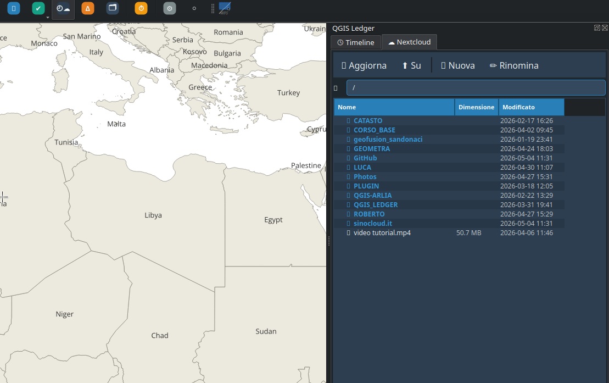This screenshot has height=383, width=609.
Task: Click the 50.7 MB size cell
Action: click(x=469, y=232)
